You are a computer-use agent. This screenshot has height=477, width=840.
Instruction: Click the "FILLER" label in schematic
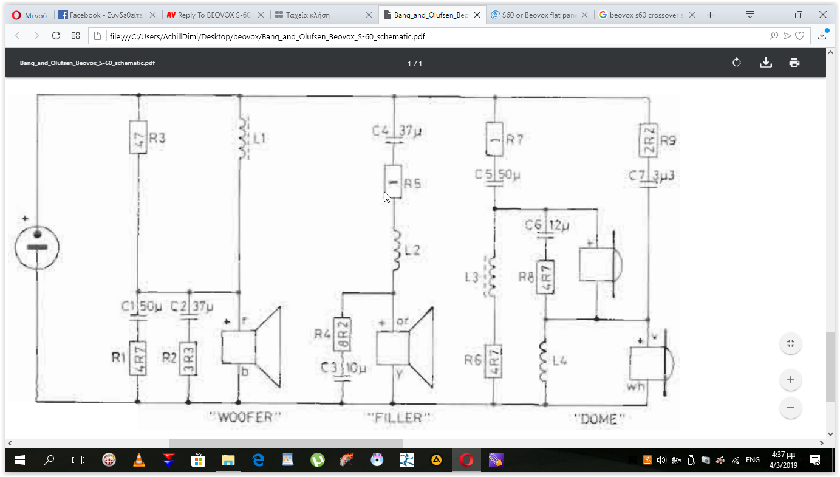click(399, 417)
